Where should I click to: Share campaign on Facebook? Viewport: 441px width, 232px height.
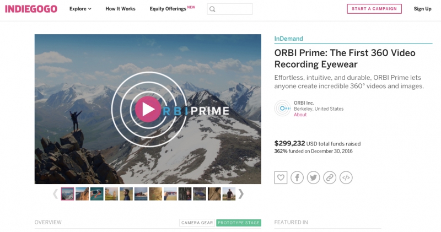pyautogui.click(x=297, y=177)
